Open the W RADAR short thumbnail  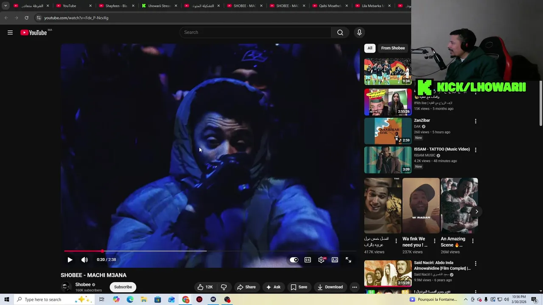421,205
